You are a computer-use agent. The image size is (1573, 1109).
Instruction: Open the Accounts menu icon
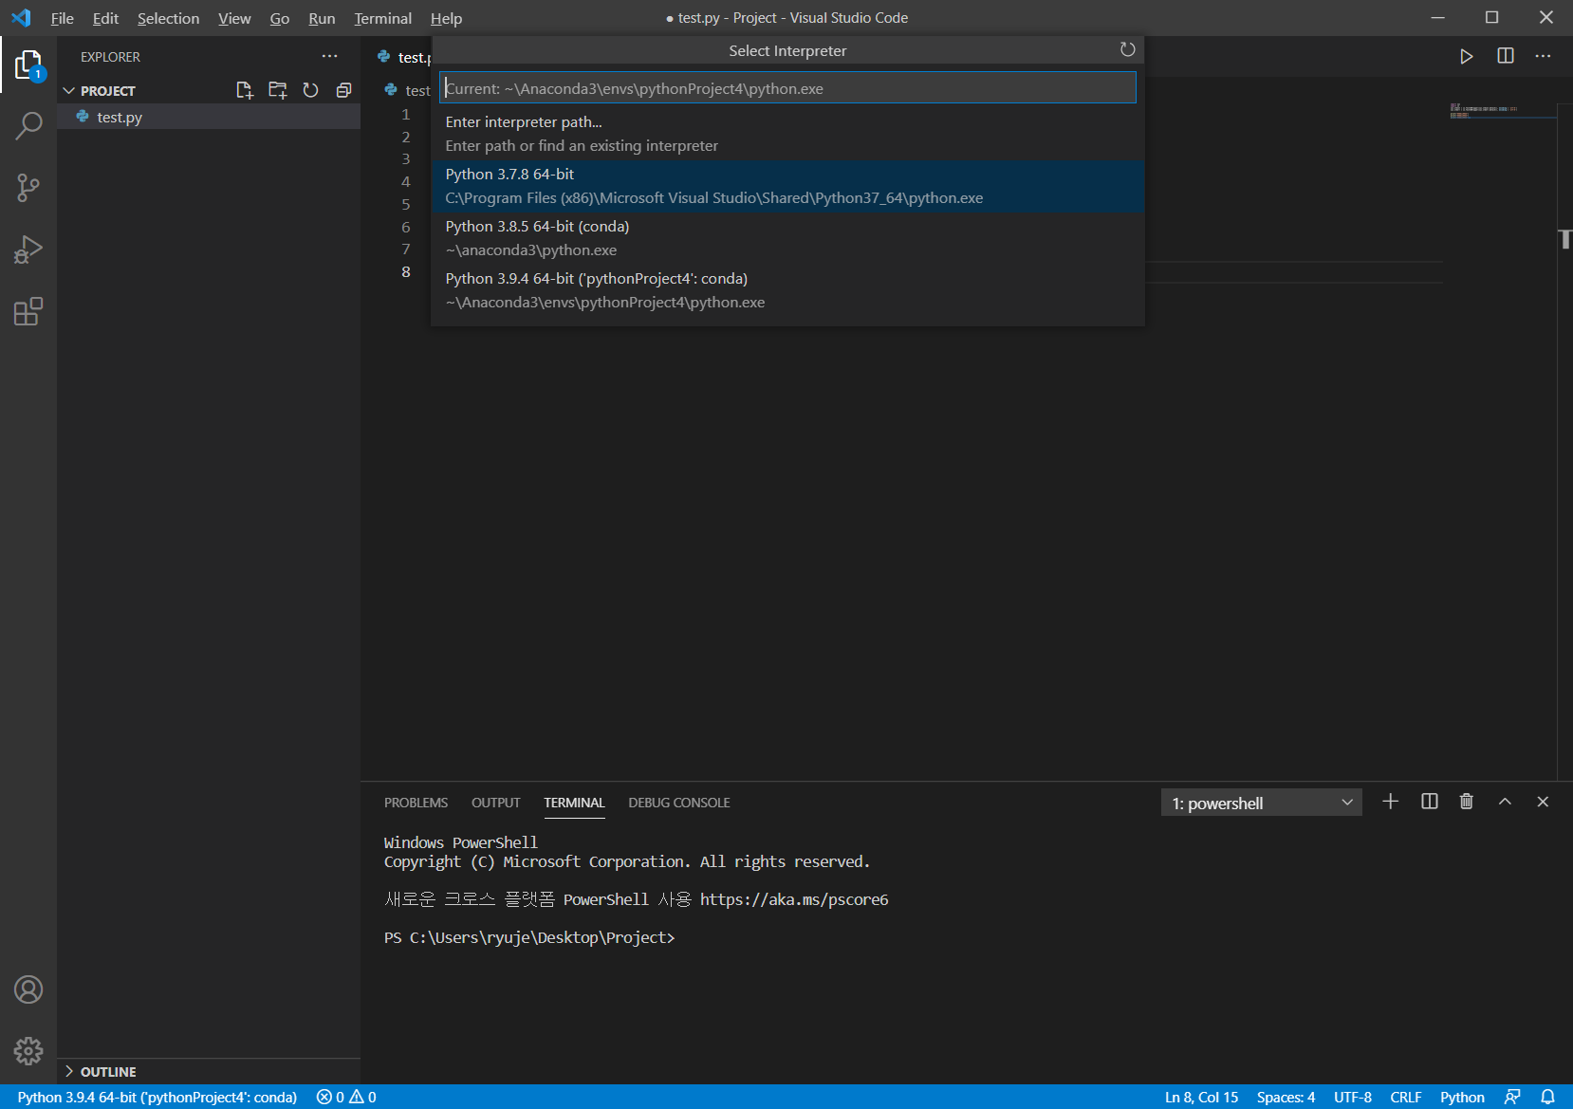28,989
